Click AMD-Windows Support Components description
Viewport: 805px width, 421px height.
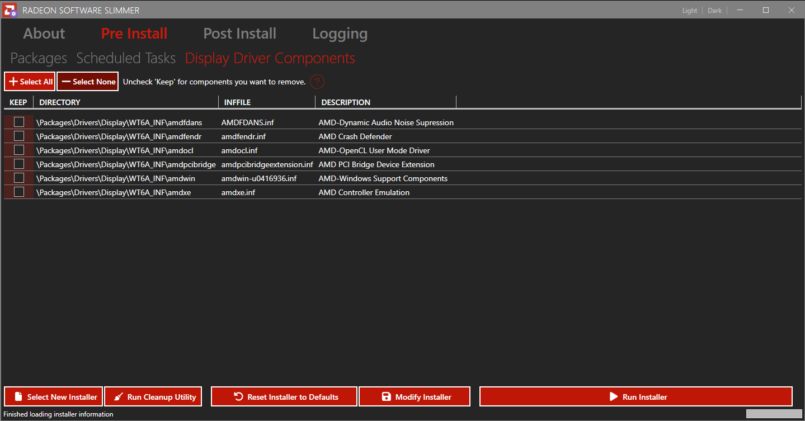click(x=383, y=178)
